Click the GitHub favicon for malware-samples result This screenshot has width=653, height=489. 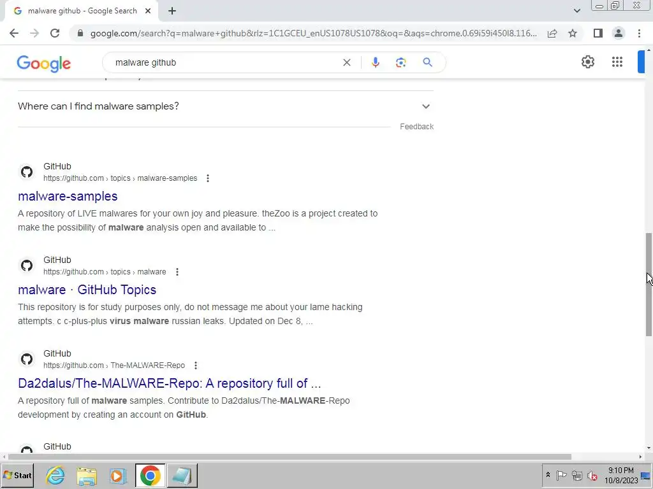[x=27, y=172]
